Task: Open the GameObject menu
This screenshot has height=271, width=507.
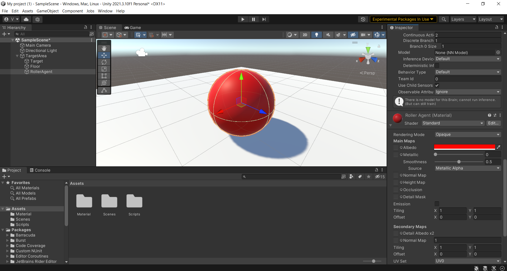Action: [x=48, y=11]
